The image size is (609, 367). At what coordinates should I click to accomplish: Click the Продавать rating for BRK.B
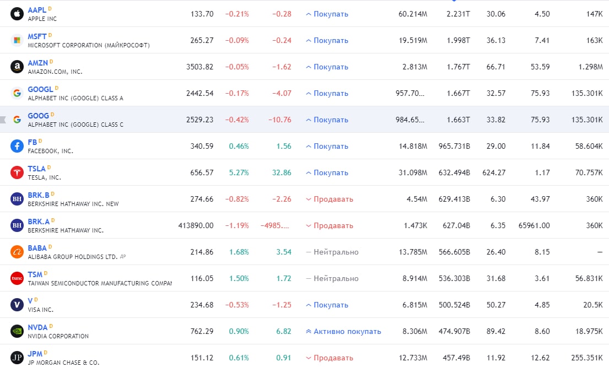[330, 199]
